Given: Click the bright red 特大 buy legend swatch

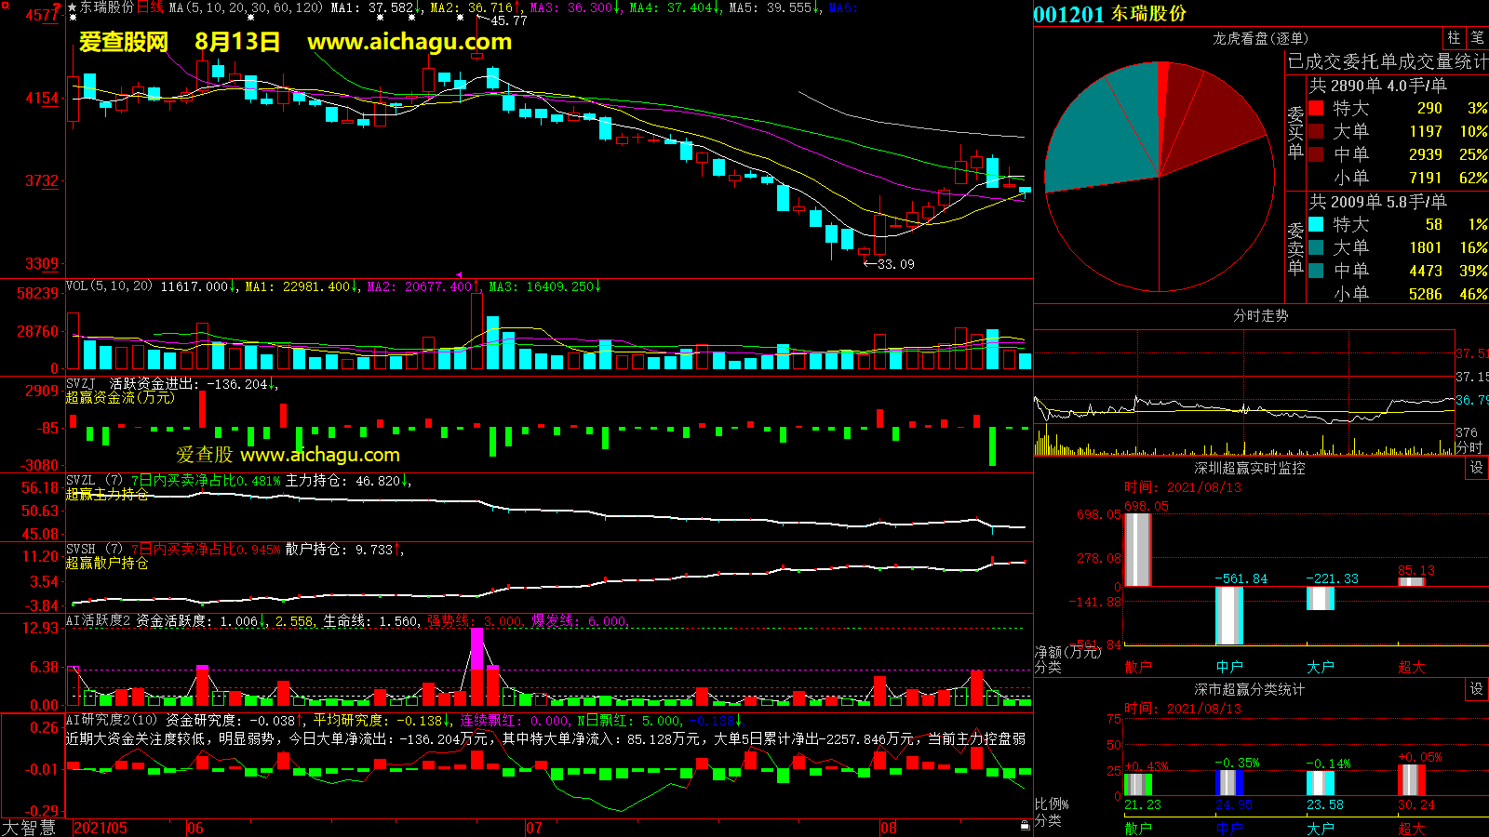Looking at the screenshot, I should tap(1316, 108).
